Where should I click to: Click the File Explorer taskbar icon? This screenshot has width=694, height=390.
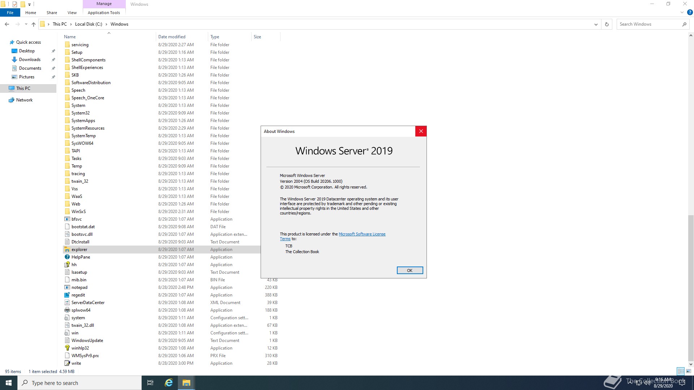pyautogui.click(x=186, y=383)
